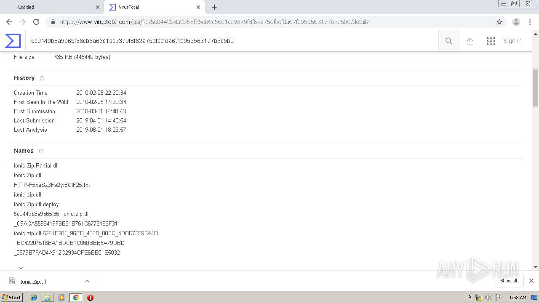Image resolution: width=539 pixels, height=303 pixels.
Task: Click the Sign in link
Action: [x=512, y=41]
